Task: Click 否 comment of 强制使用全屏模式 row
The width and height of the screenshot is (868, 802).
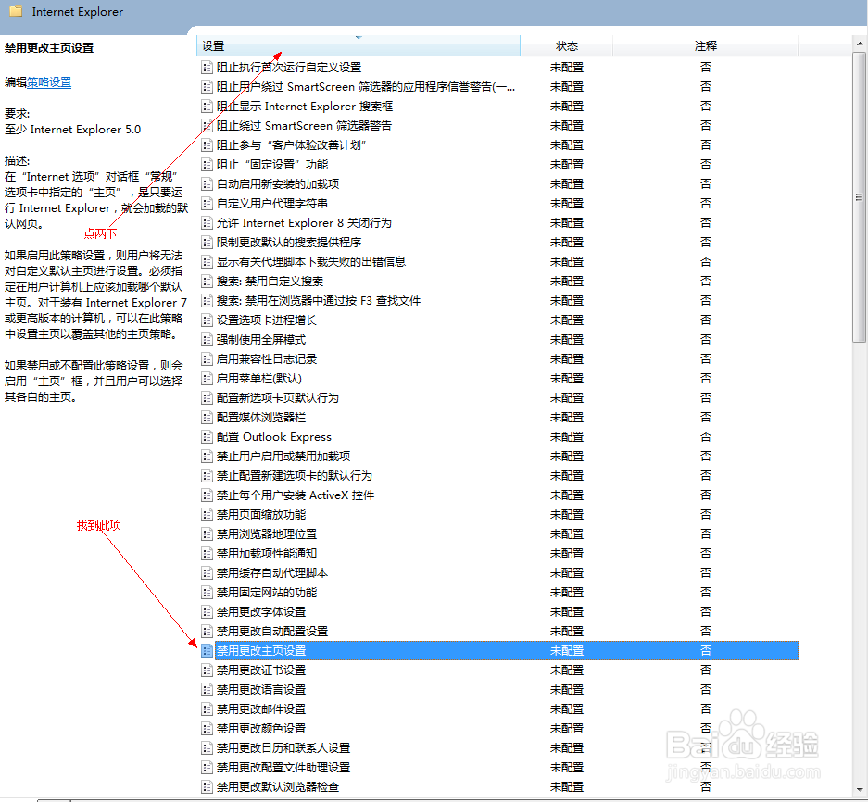Action: 706,340
